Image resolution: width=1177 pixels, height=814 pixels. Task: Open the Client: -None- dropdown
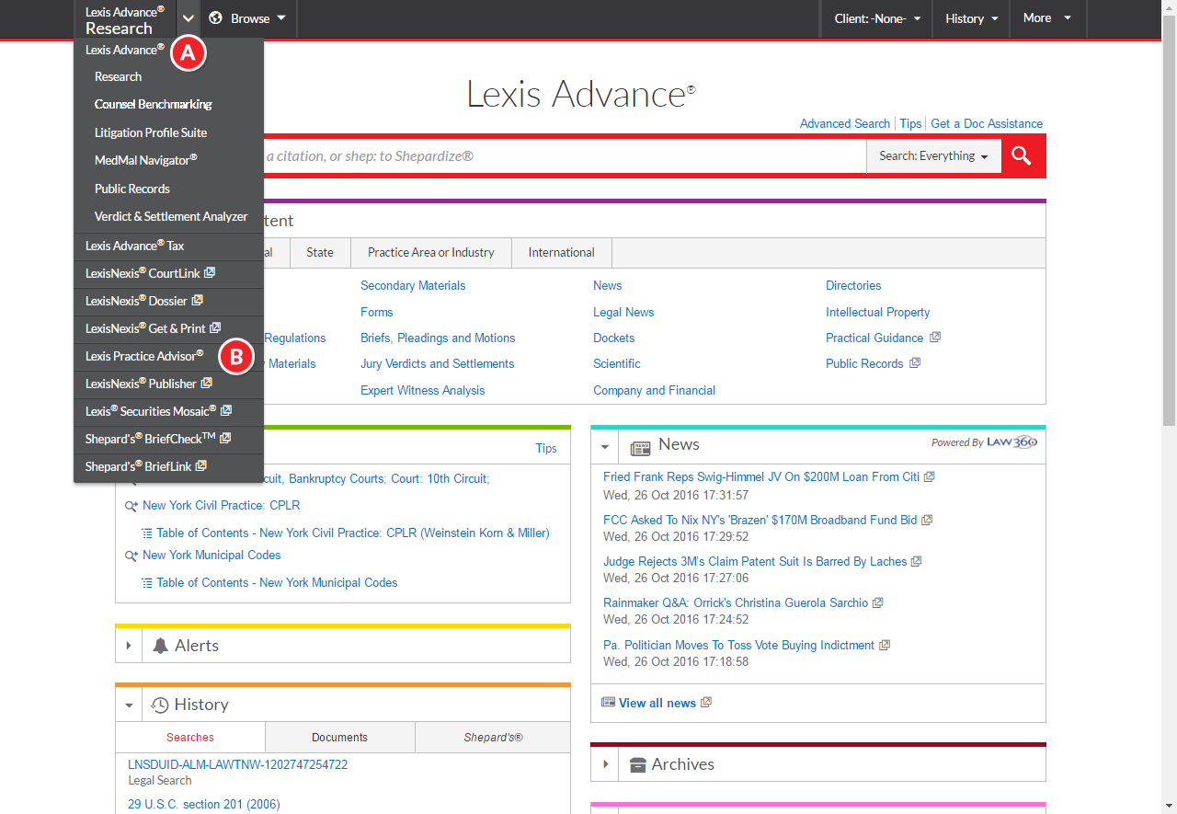click(876, 18)
